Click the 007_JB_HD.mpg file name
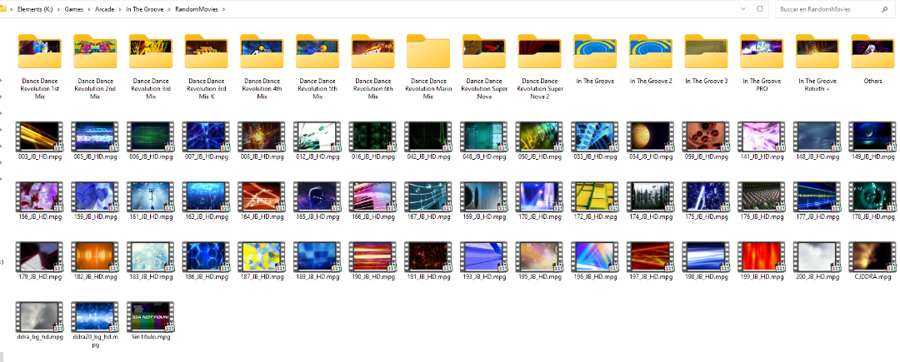900x362 pixels. [x=206, y=156]
